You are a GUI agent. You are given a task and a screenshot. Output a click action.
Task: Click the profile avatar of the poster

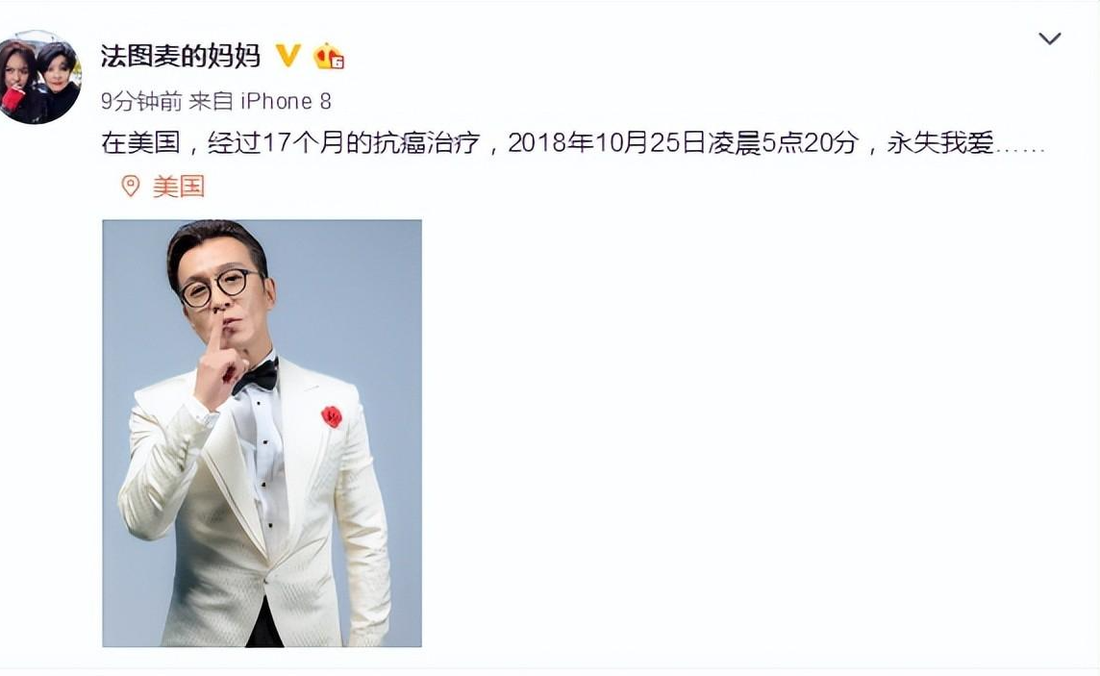40,77
